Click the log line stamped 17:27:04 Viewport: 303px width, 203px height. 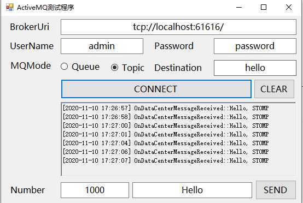point(166,143)
